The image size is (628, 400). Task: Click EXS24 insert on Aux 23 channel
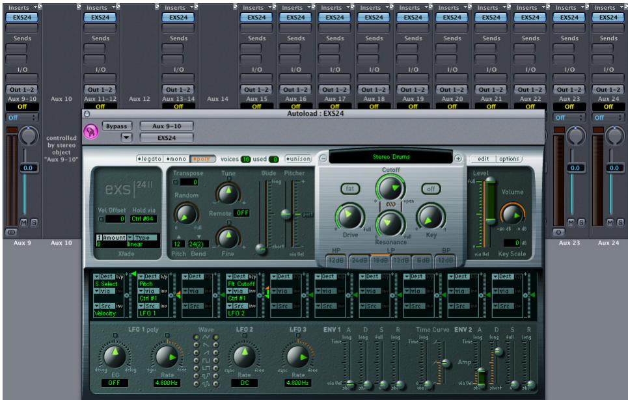coord(569,18)
